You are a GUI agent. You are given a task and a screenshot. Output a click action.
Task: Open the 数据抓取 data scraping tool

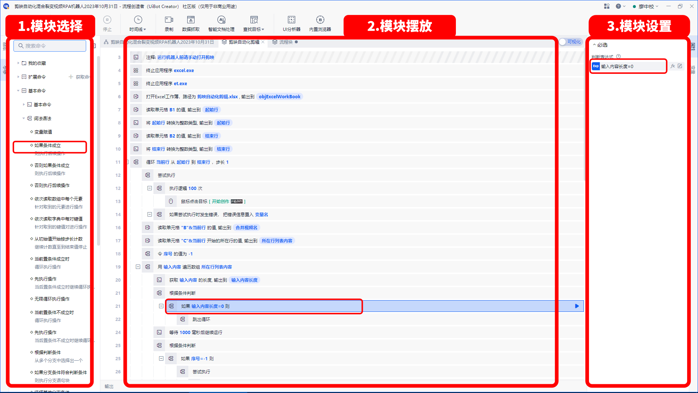coord(191,23)
